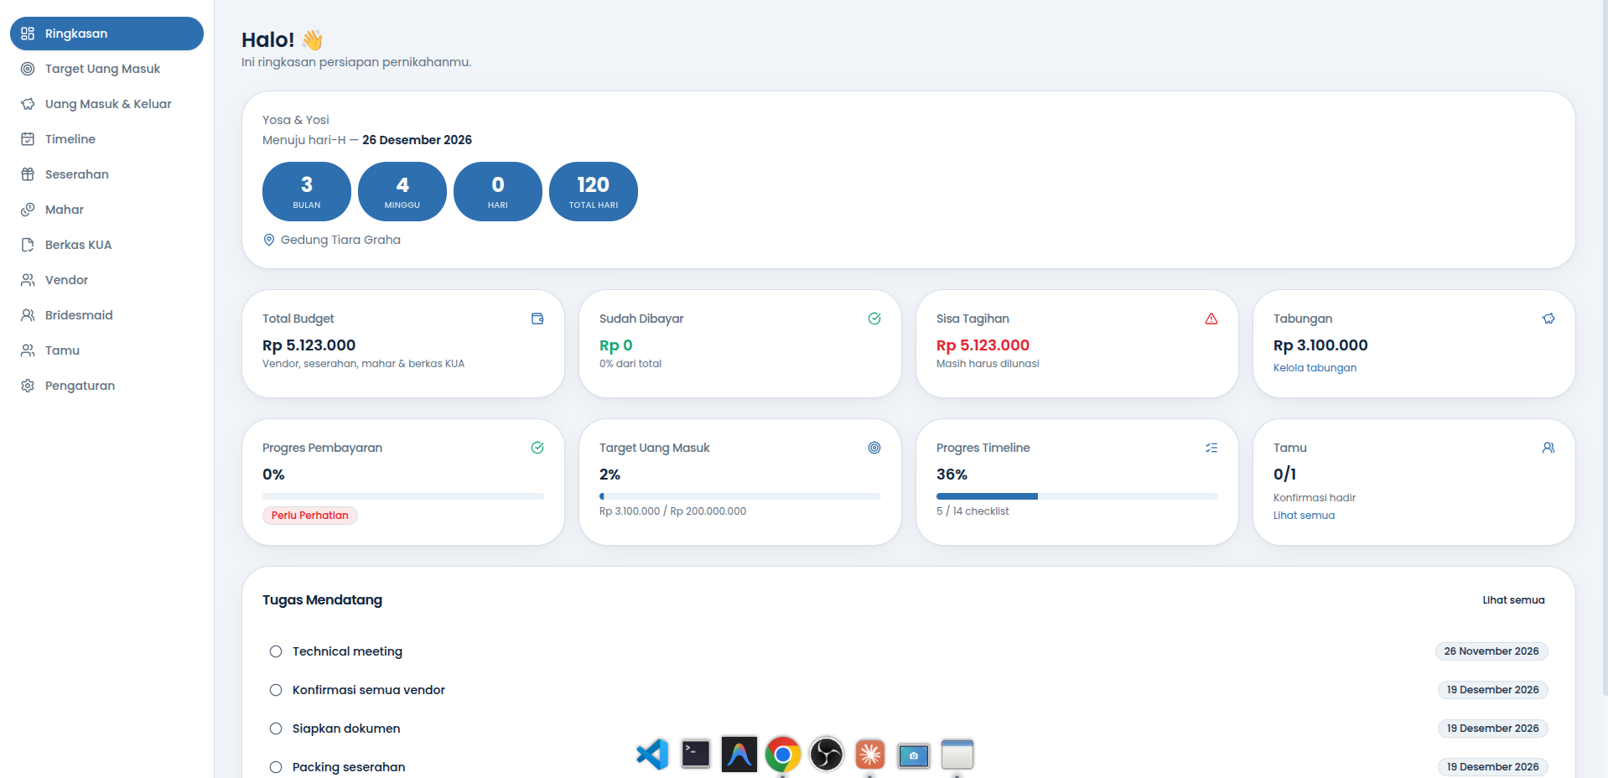Screen dimensions: 1608x778
Task: Click the document icon beside Berkas KUA
Action: [x=28, y=245]
